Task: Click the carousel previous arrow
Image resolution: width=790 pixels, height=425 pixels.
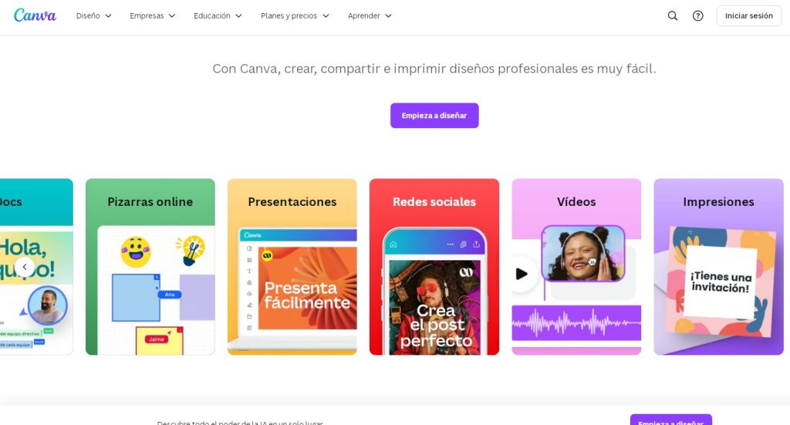Action: (25, 267)
